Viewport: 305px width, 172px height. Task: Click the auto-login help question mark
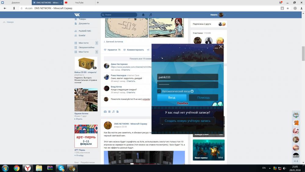point(192,91)
